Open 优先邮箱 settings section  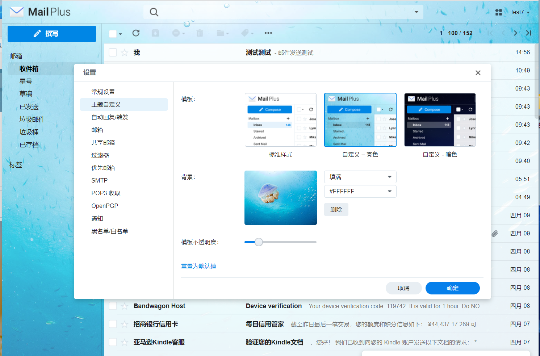click(x=124, y=168)
